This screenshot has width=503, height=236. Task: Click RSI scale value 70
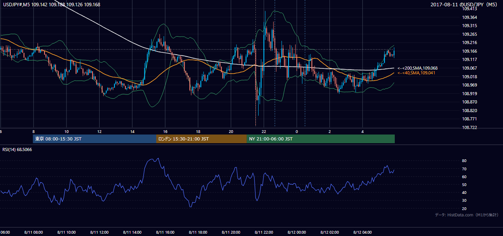(x=464, y=169)
